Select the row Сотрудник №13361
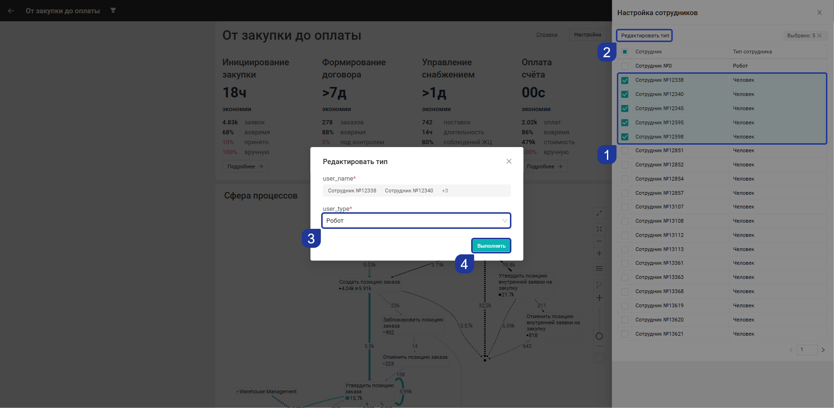 (x=722, y=263)
